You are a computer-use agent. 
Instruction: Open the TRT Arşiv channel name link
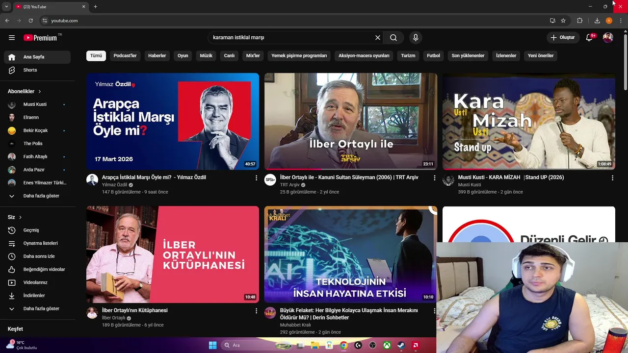pyautogui.click(x=289, y=185)
